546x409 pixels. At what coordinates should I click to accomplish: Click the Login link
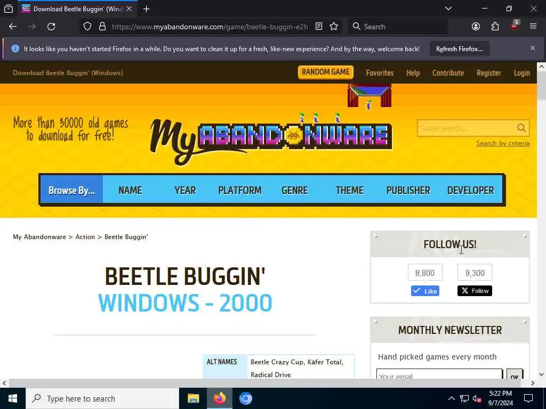(x=521, y=72)
